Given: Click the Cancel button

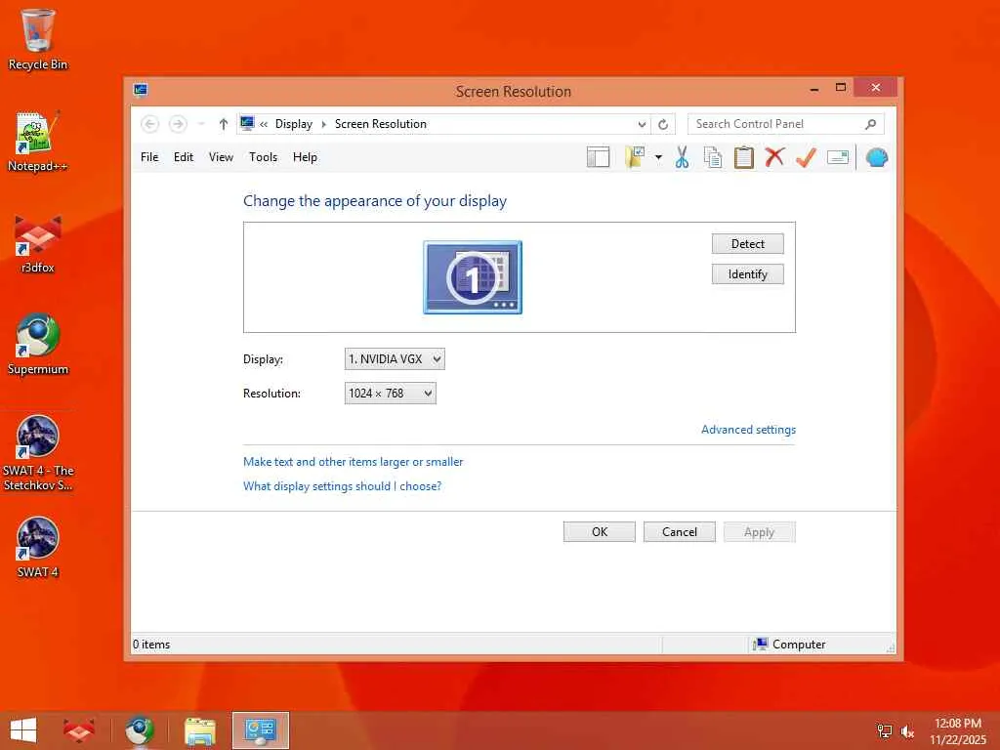Looking at the screenshot, I should [680, 532].
